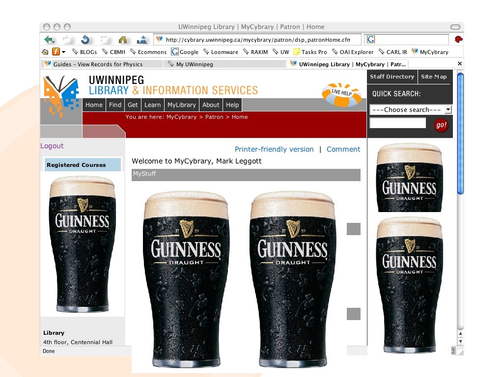Click in the quick search text field
This screenshot has height=377, width=503.
click(x=398, y=123)
